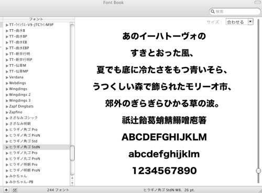Select the ヒラギノ角ゴ Pro font name
The height and width of the screenshot is (193, 262).
[x=23, y=129]
